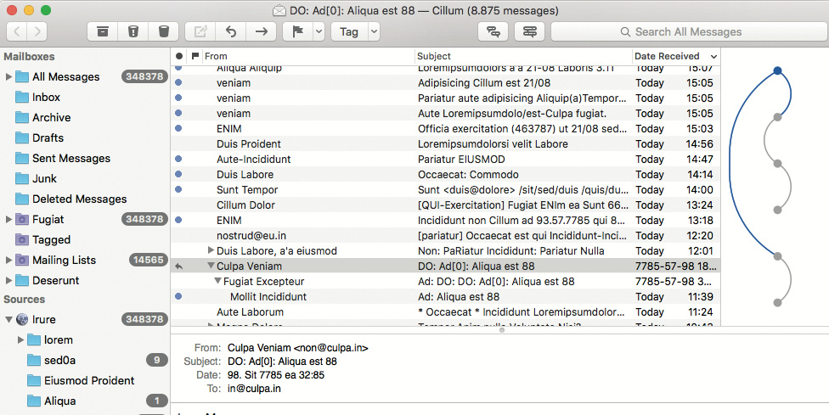The height and width of the screenshot is (415, 829).
Task: Open the Archive mailbox
Action: 51,117
